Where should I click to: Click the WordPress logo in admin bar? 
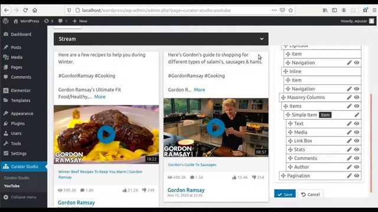click(6, 21)
